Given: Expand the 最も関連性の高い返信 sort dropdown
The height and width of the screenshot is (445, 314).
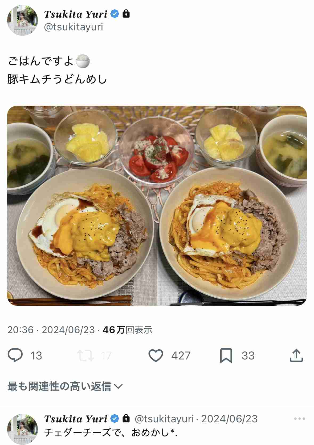Looking at the screenshot, I should coord(65,386).
